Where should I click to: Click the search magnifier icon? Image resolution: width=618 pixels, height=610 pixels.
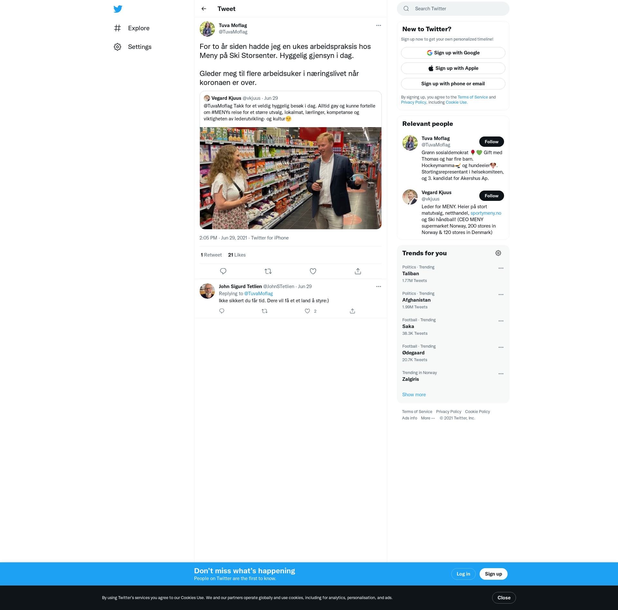coord(406,9)
